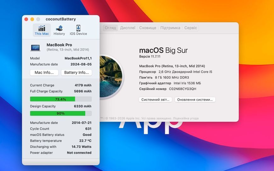Click the 14.73 Watts discharging value
This screenshot has width=274, height=171.
click(x=82, y=146)
